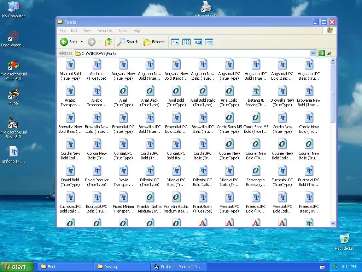
Task: Select the DataWagon desktop shortcut
Action: click(x=13, y=39)
